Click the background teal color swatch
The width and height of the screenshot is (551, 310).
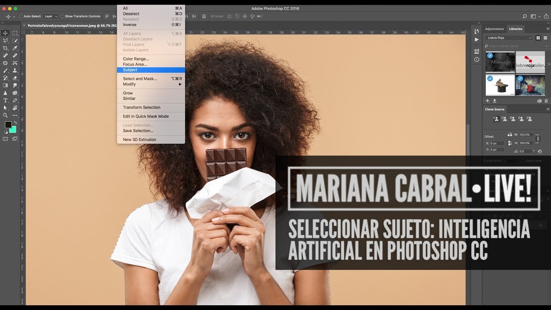(x=14, y=130)
